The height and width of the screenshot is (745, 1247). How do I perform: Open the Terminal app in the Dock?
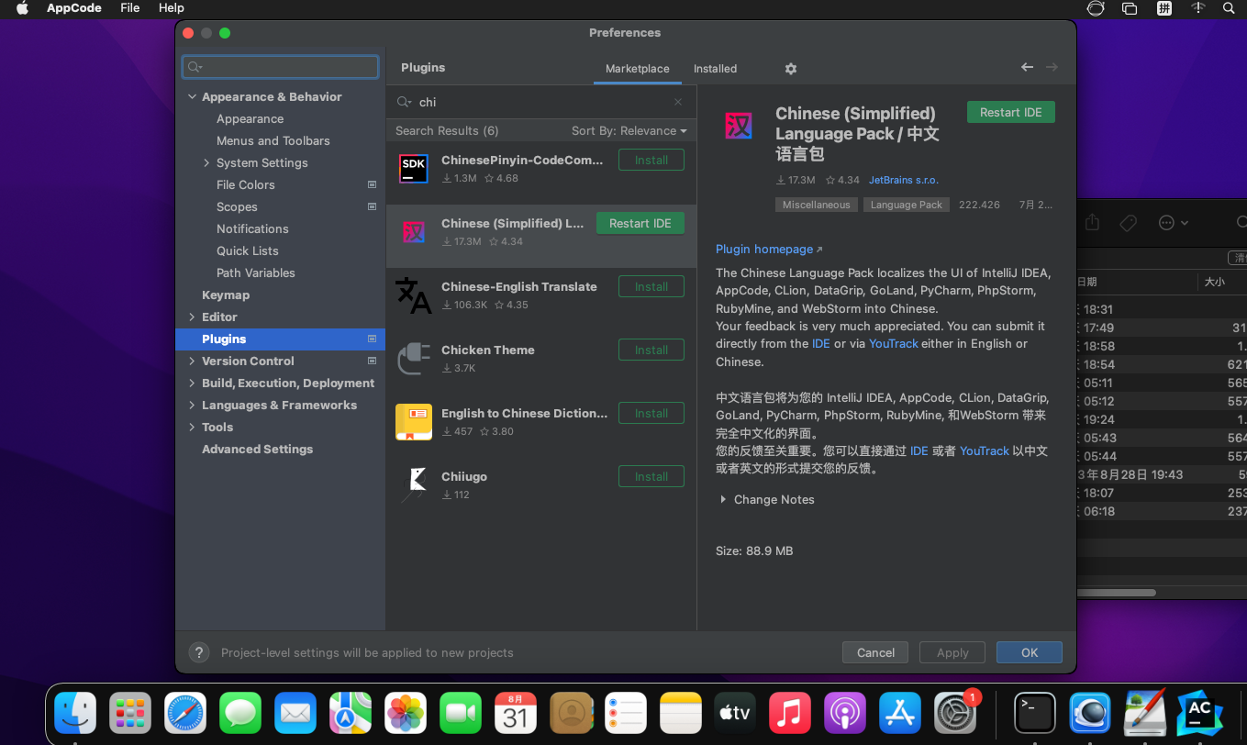[x=1035, y=712]
